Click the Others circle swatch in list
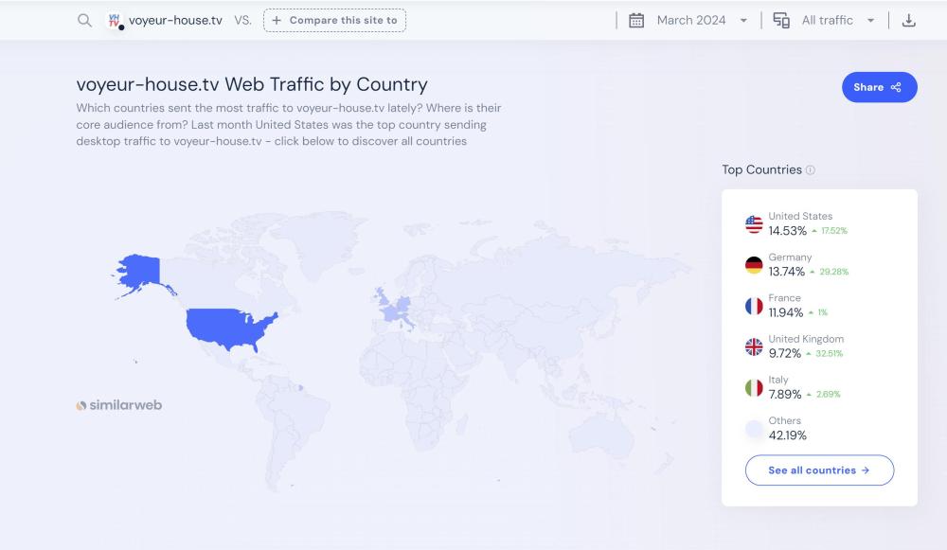 click(x=754, y=429)
